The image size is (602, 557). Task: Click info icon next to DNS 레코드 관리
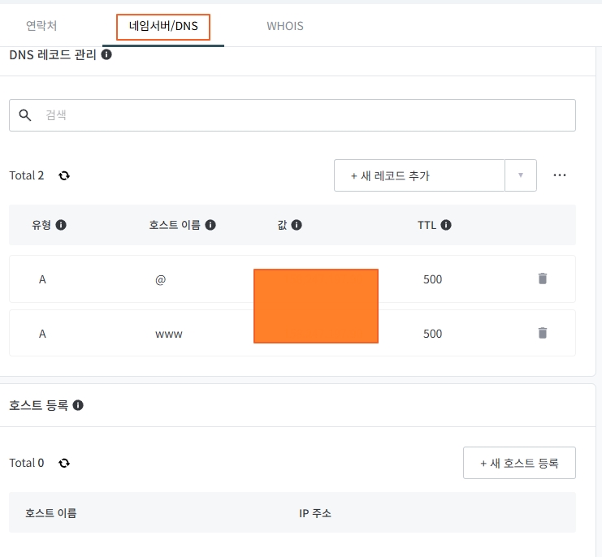[106, 54]
